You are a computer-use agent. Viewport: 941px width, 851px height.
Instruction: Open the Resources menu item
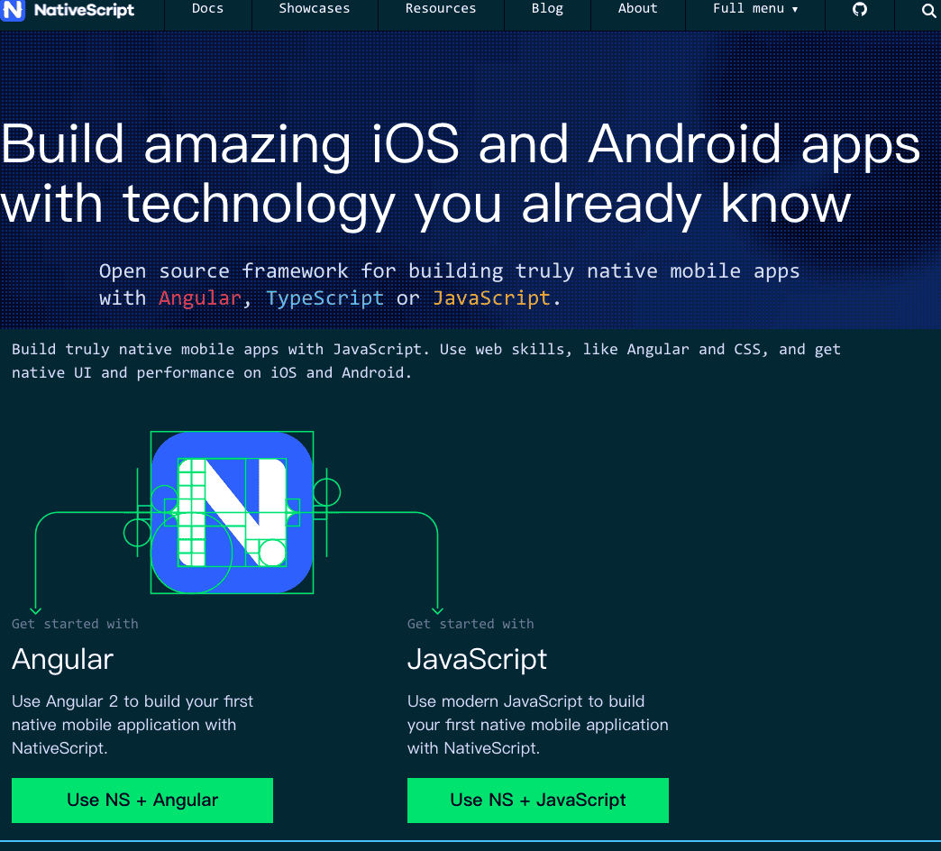click(441, 9)
